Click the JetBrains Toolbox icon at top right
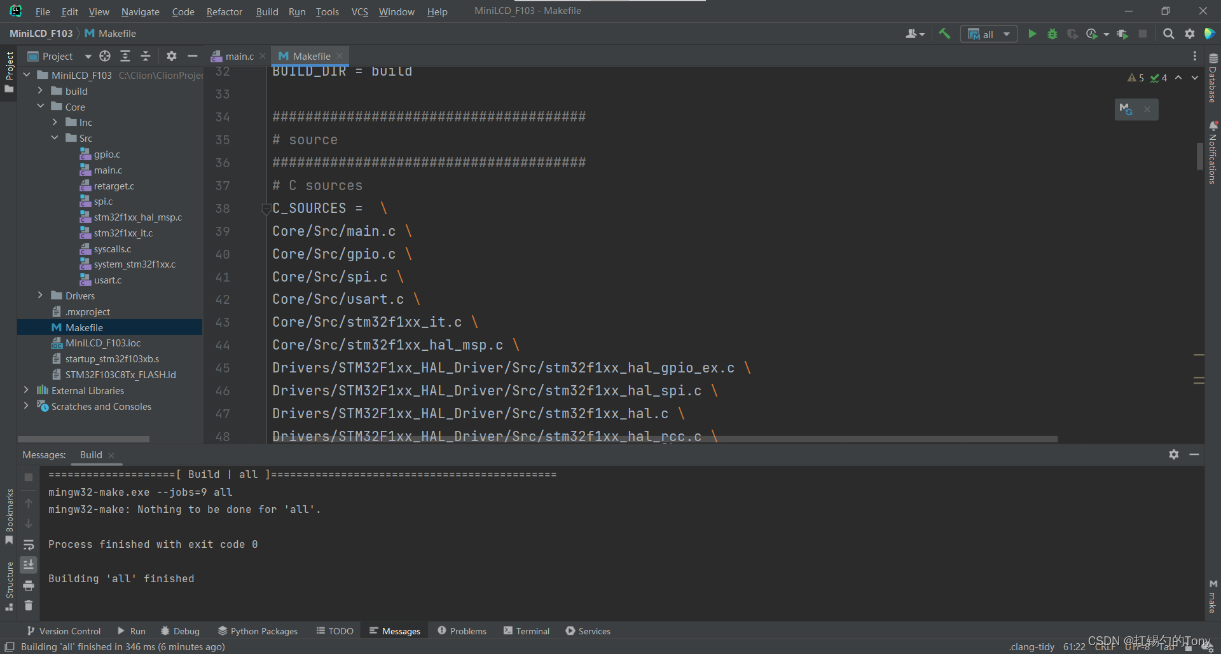Screen dimensions: 1221x654 (1210, 34)
